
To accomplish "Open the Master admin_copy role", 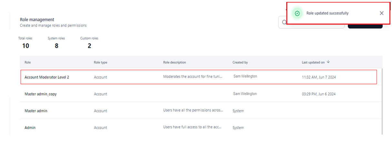I will coord(41,94).
